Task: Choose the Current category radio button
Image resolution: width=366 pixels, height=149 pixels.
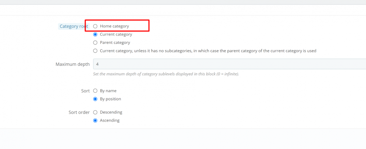Action: [95, 34]
